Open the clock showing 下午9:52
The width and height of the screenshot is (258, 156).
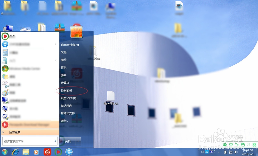point(248,152)
